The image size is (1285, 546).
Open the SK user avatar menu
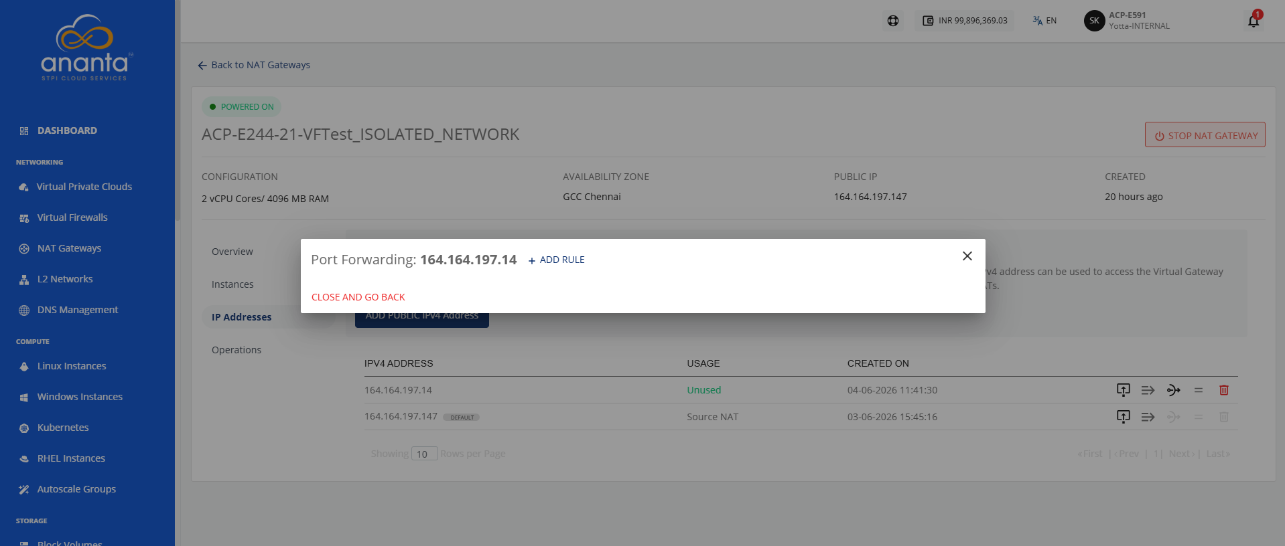[1094, 21]
